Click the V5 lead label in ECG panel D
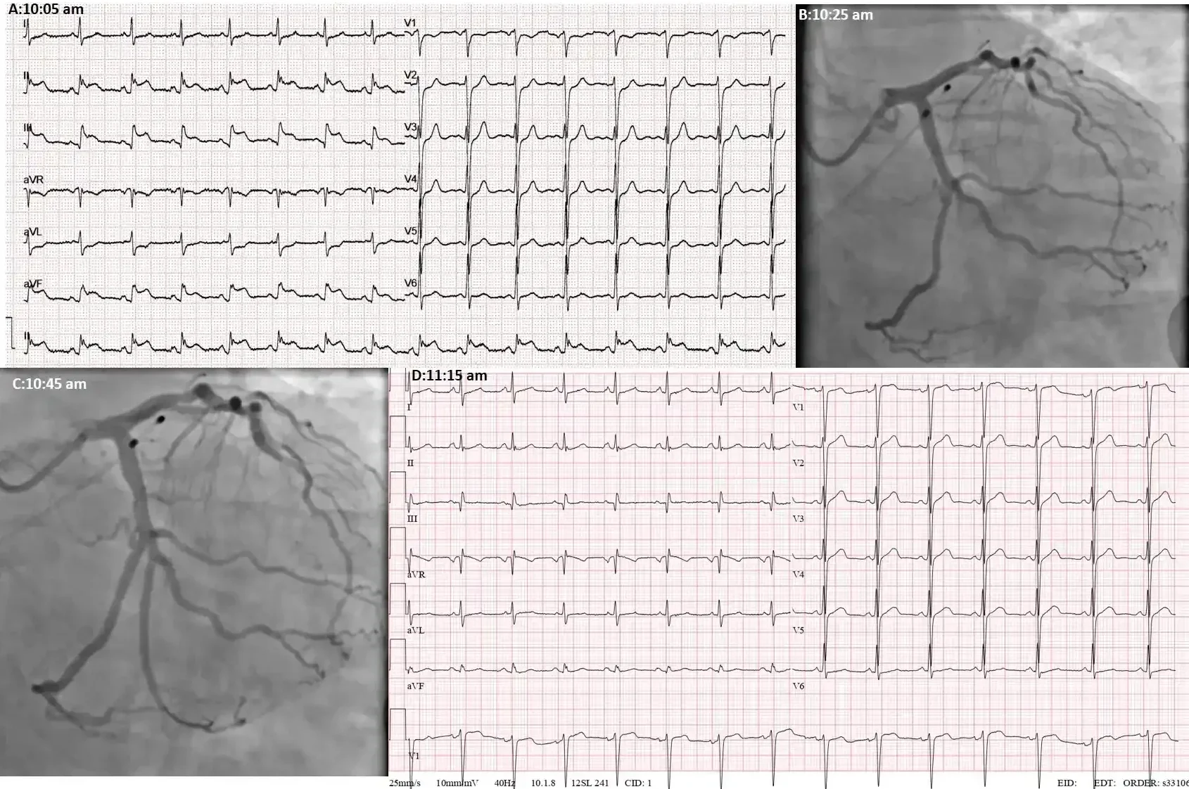The width and height of the screenshot is (1189, 789). pyautogui.click(x=799, y=631)
